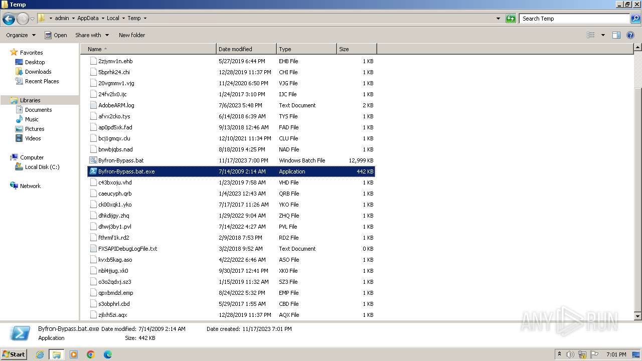The image size is (642, 361).
Task: Click the Back navigation arrow button
Action: click(9, 19)
